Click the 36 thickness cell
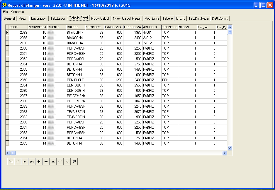 95,80
